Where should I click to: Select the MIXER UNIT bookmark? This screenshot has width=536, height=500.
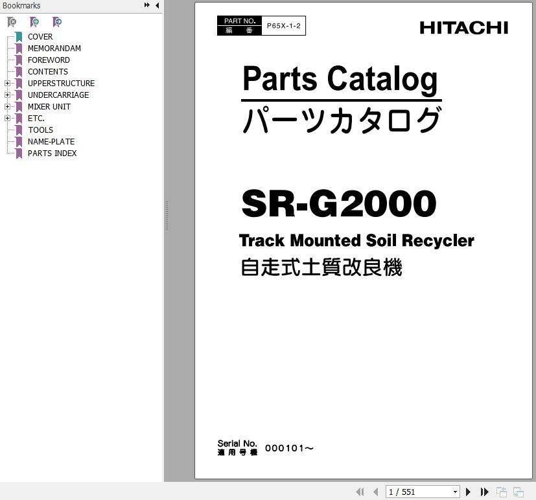[x=49, y=107]
